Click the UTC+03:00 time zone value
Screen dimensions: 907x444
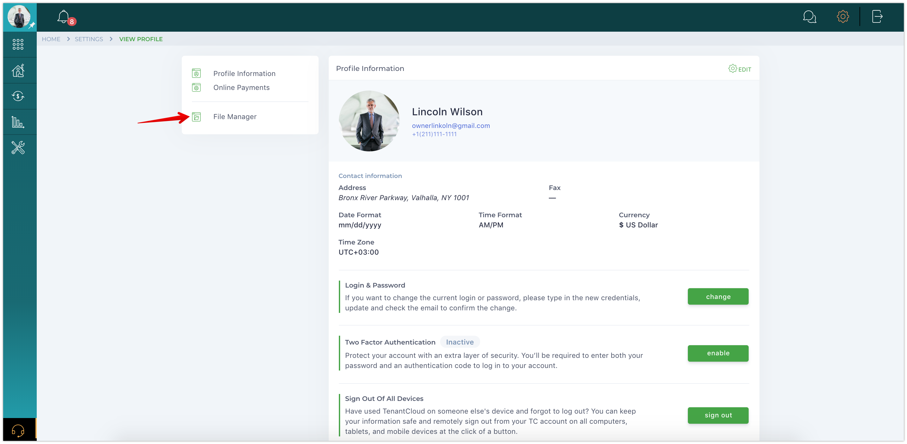(358, 252)
